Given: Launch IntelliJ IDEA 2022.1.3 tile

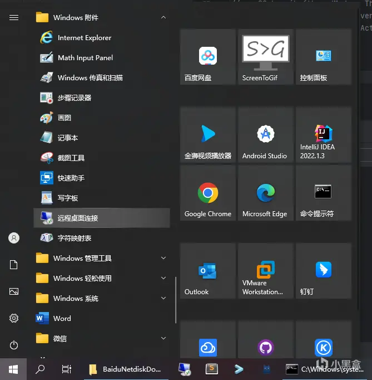Looking at the screenshot, I should click(x=324, y=135).
